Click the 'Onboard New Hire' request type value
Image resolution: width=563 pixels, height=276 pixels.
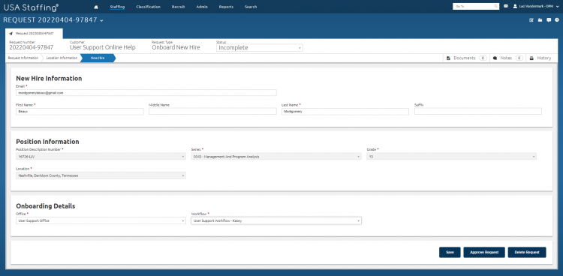click(176, 48)
